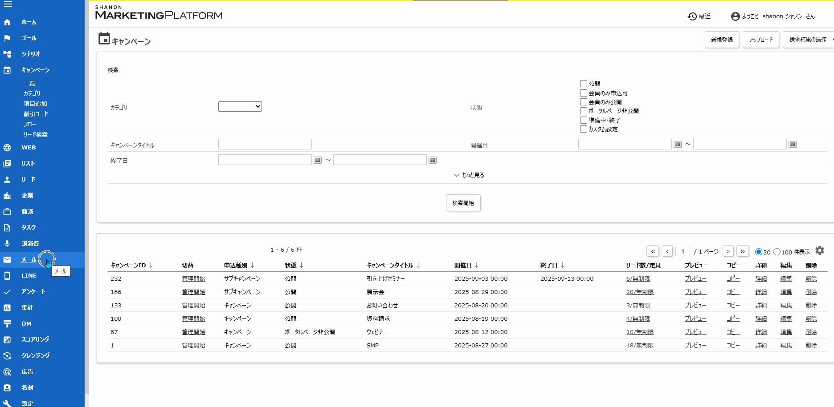Check the 準備中・終了 checkbox
Image resolution: width=834 pixels, height=407 pixels.
[x=584, y=120]
